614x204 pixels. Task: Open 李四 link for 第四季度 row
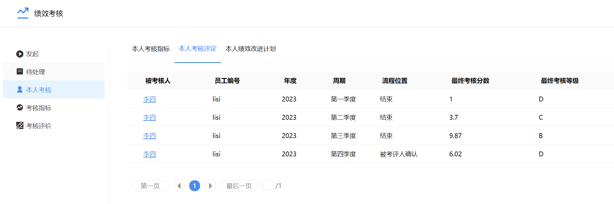coord(149,154)
